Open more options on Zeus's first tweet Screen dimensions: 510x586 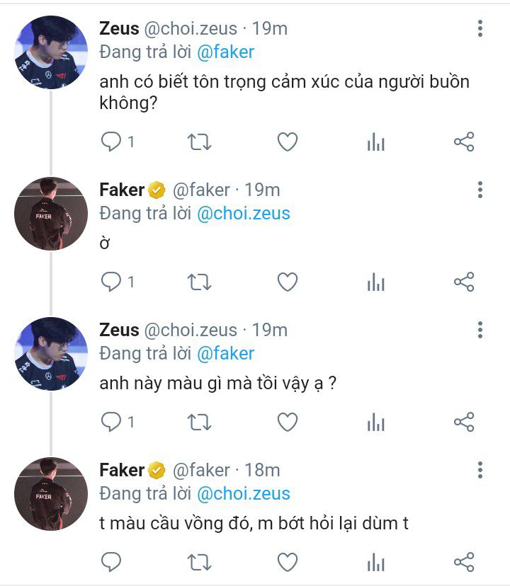480,28
